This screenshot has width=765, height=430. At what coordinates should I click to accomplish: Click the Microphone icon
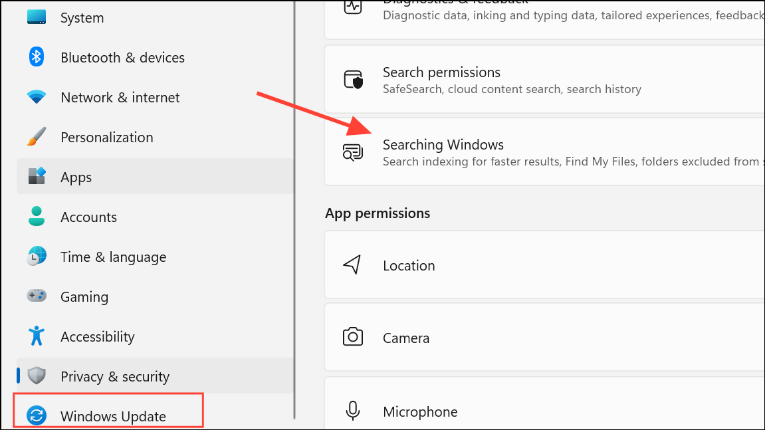coord(353,411)
